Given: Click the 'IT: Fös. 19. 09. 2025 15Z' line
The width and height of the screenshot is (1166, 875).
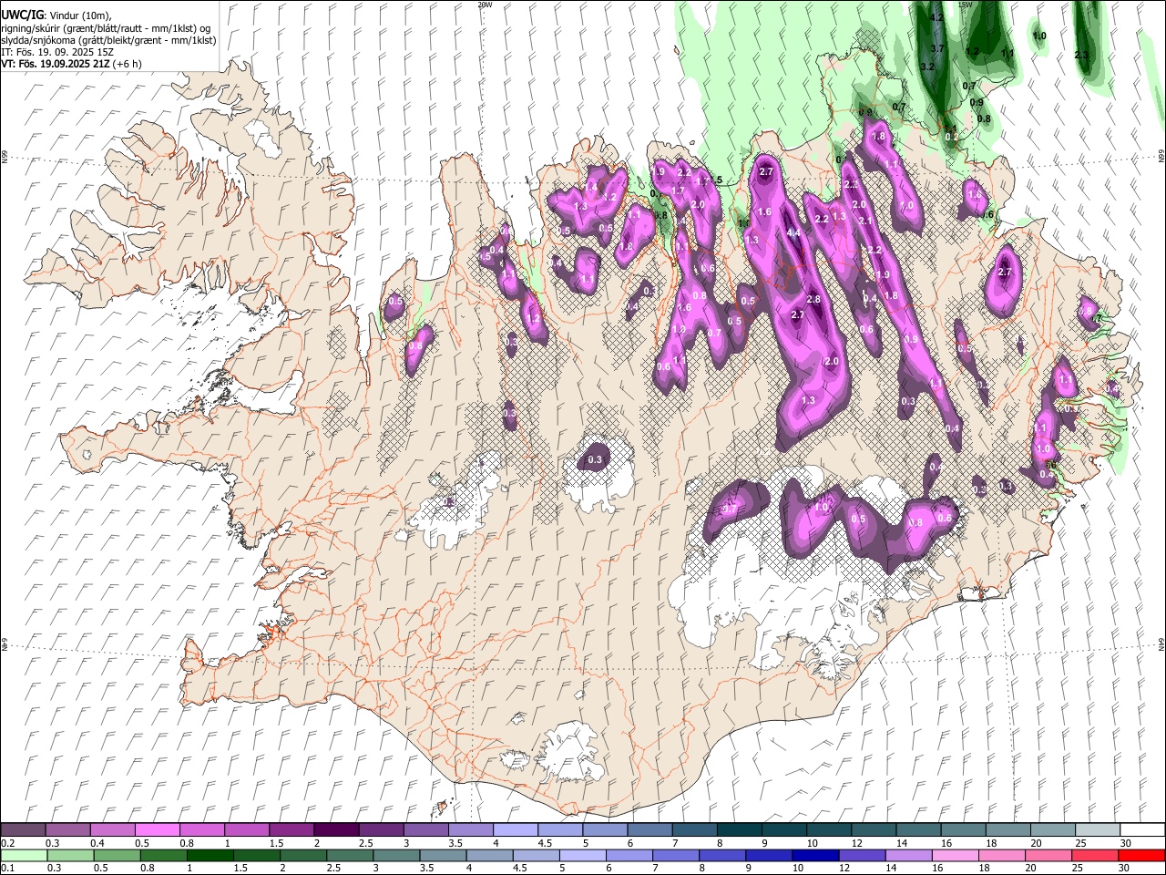Looking at the screenshot, I should coord(57,53).
